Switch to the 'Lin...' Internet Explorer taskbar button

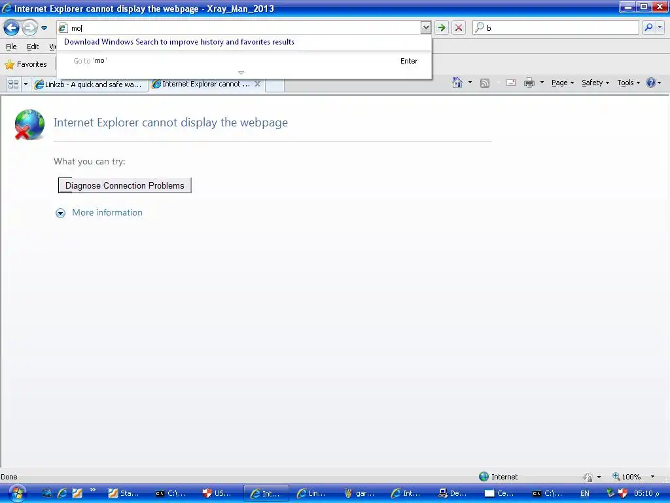pos(312,493)
